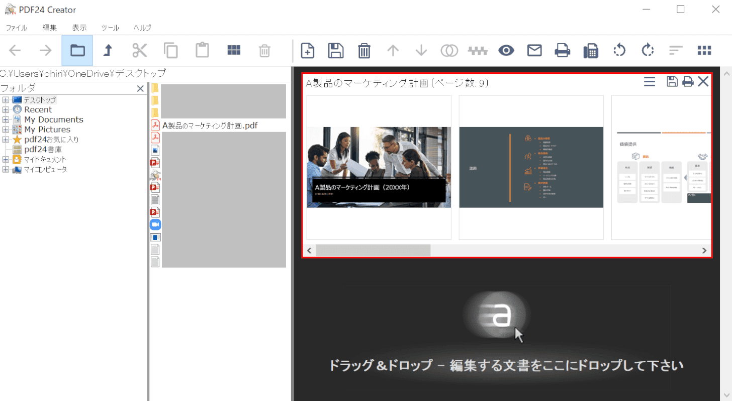Viewport: 732px width, 401px height.
Task: Open the document hamburger menu
Action: pos(650,82)
